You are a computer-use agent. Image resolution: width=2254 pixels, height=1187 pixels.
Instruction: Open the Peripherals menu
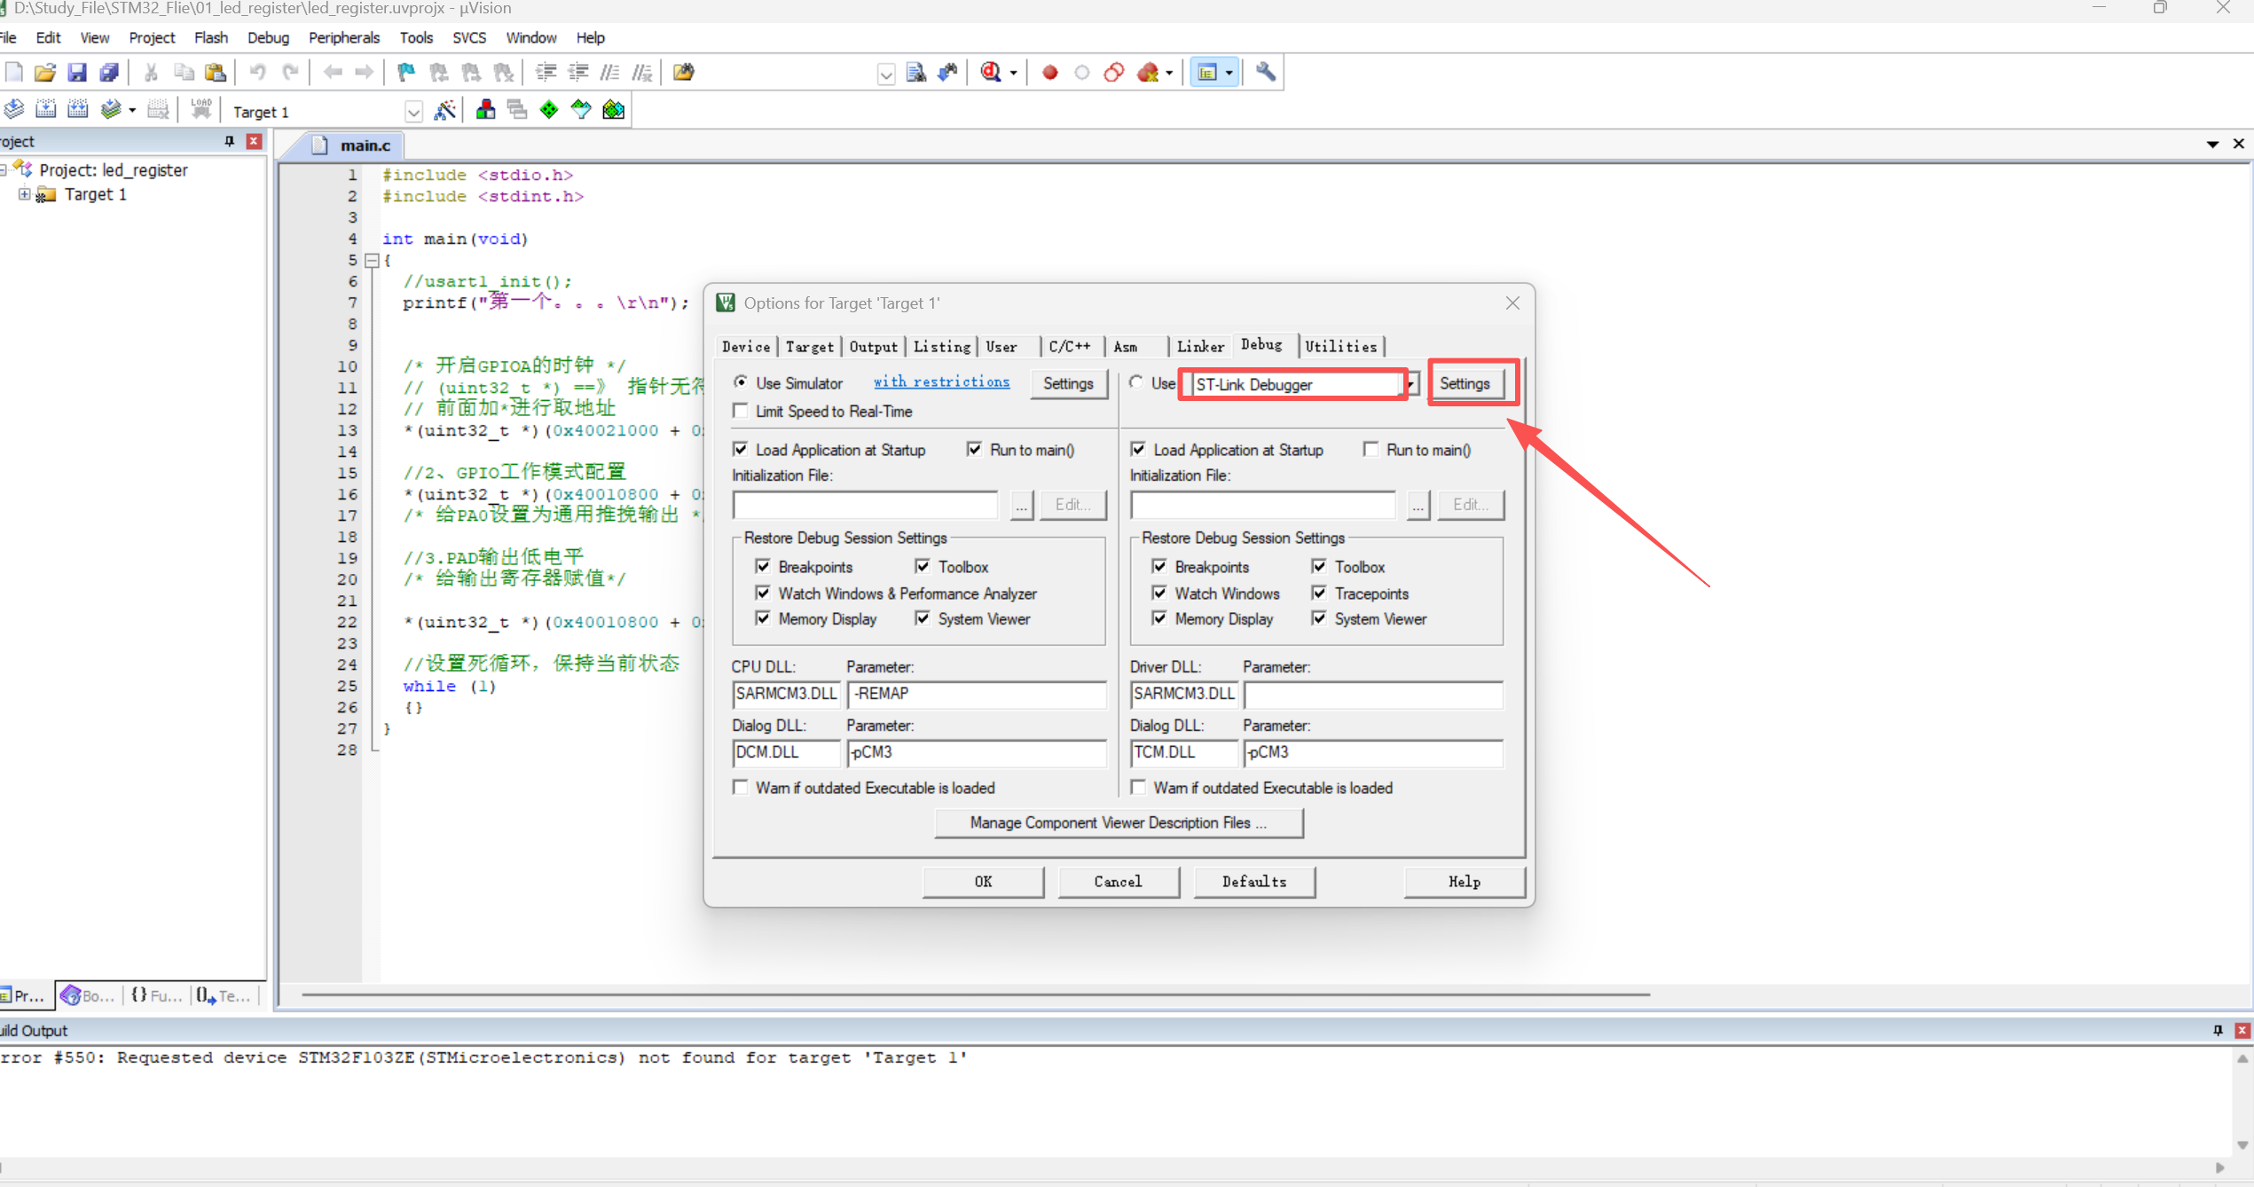click(x=344, y=37)
